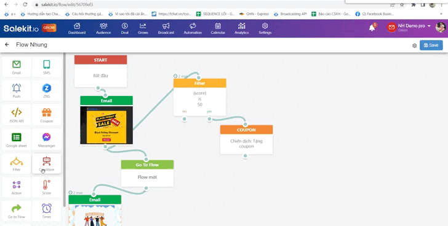Screen dimensions: 448x226
Task: Choose the JSON API block
Action: 16,115
